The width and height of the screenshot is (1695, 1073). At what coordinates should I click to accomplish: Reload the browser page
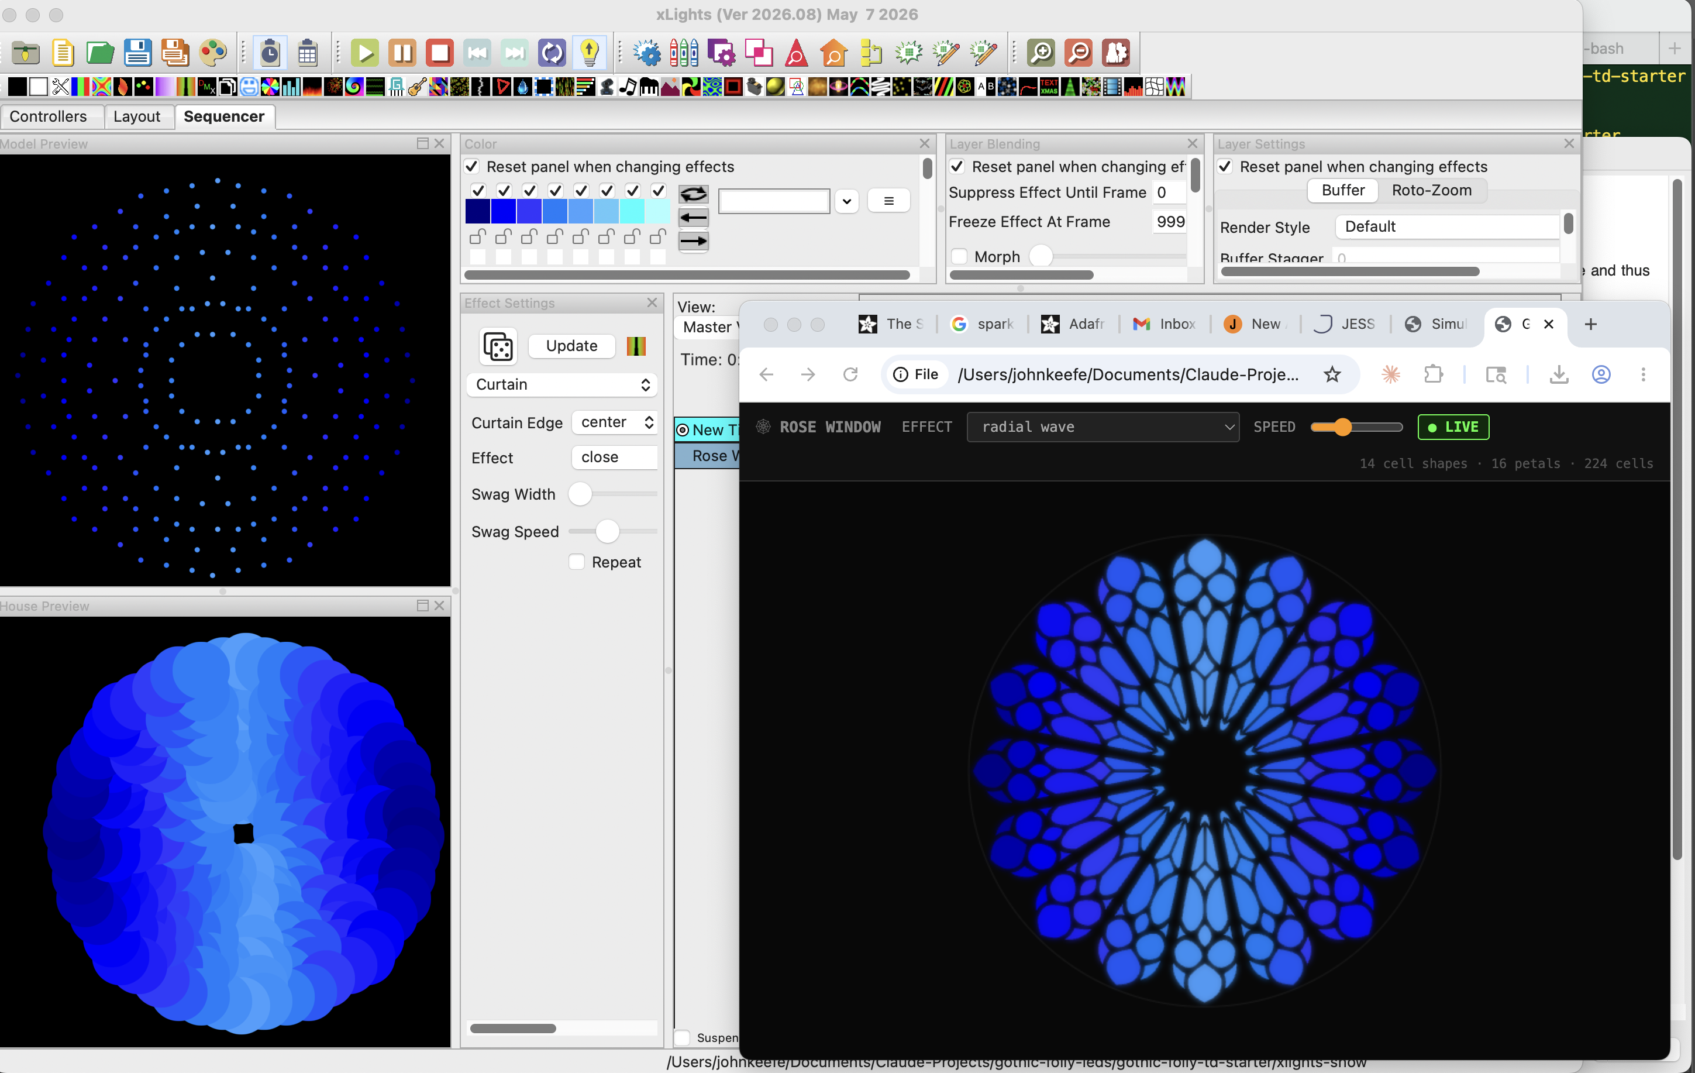click(x=850, y=374)
